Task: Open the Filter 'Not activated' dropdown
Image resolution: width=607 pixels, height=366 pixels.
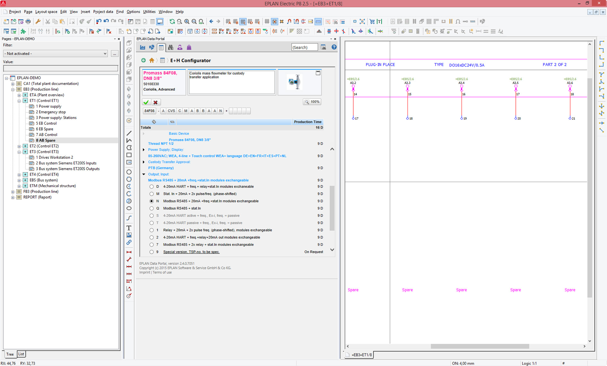Action: [x=55, y=54]
